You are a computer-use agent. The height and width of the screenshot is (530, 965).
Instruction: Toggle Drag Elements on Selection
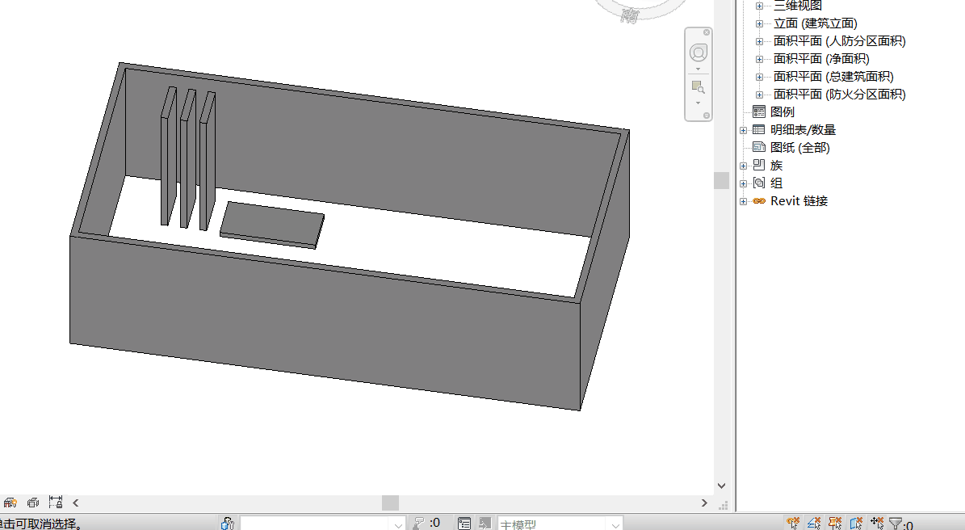point(877,524)
